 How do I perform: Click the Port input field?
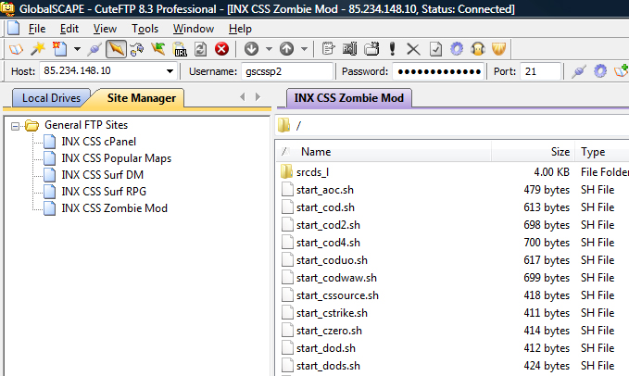[540, 71]
